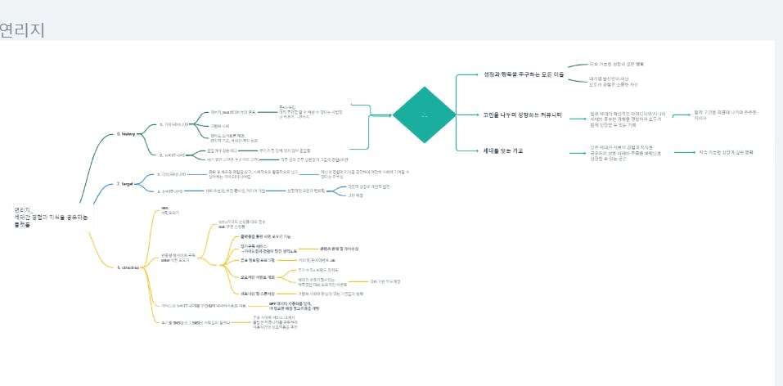Click the '오프라인 이벤트 개최' node
Image resolution: width=783 pixels, height=386 pixels.
(x=259, y=276)
